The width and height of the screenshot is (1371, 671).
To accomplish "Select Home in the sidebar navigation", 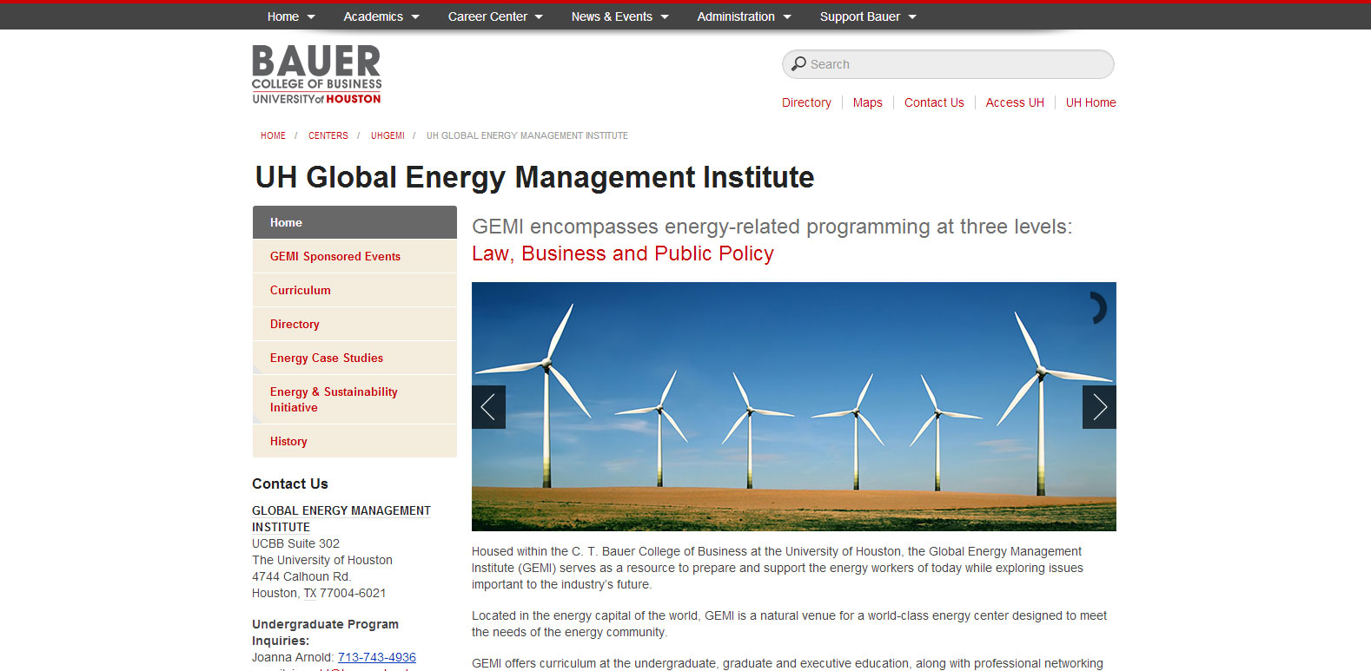I will click(x=354, y=222).
